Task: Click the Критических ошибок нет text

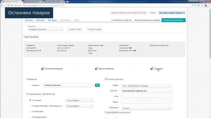Action: click(x=159, y=45)
